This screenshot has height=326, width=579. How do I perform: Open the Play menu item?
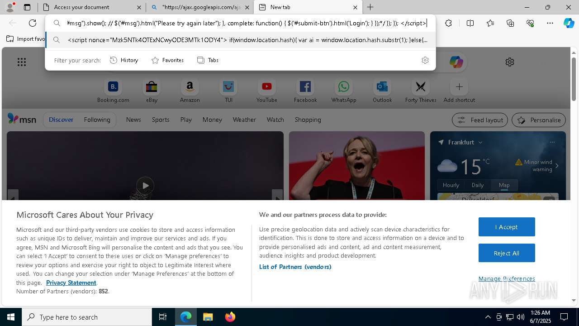186,120
